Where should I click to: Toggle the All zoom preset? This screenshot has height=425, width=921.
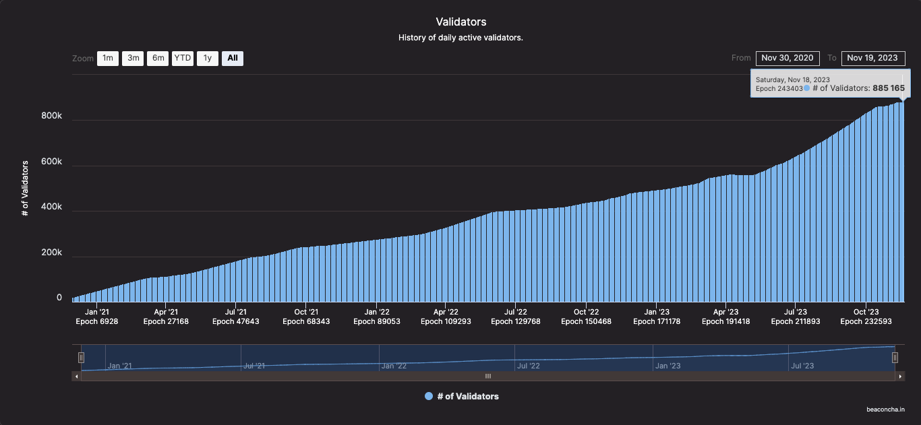[232, 58]
